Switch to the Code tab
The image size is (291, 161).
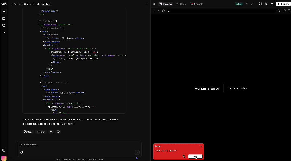pos(181,4)
